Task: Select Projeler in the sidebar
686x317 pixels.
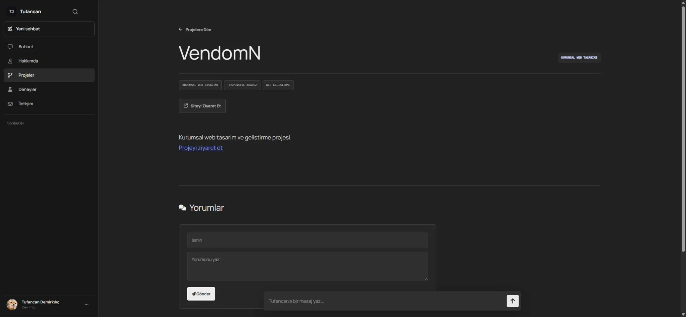Action: point(49,75)
